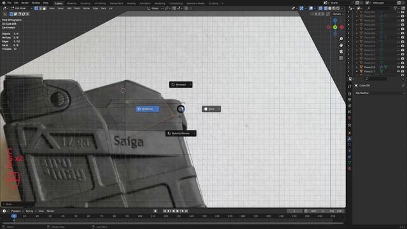Screen dimensions: 407x229
Task: Enable vertex select mode
Action: click(36, 8)
